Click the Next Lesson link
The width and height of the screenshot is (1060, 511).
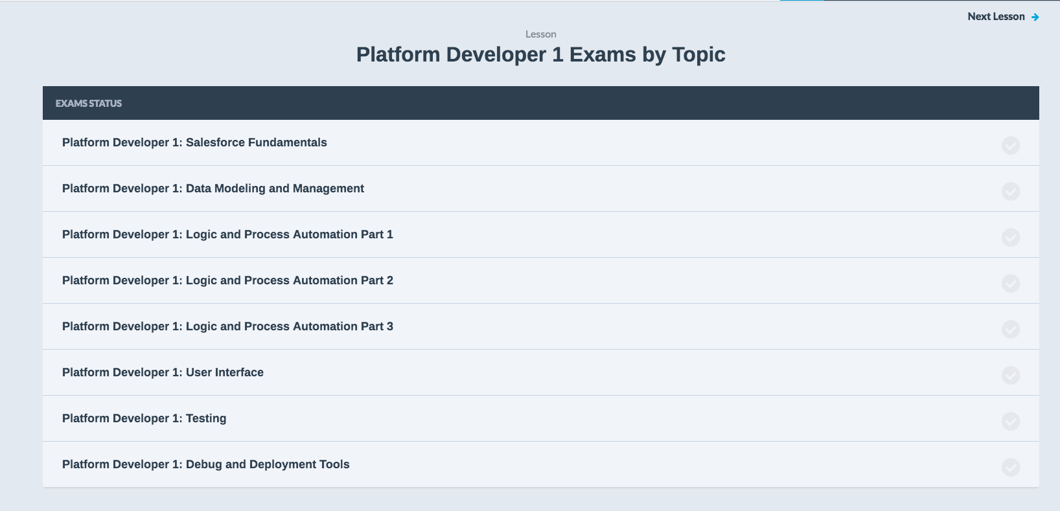click(x=1002, y=17)
